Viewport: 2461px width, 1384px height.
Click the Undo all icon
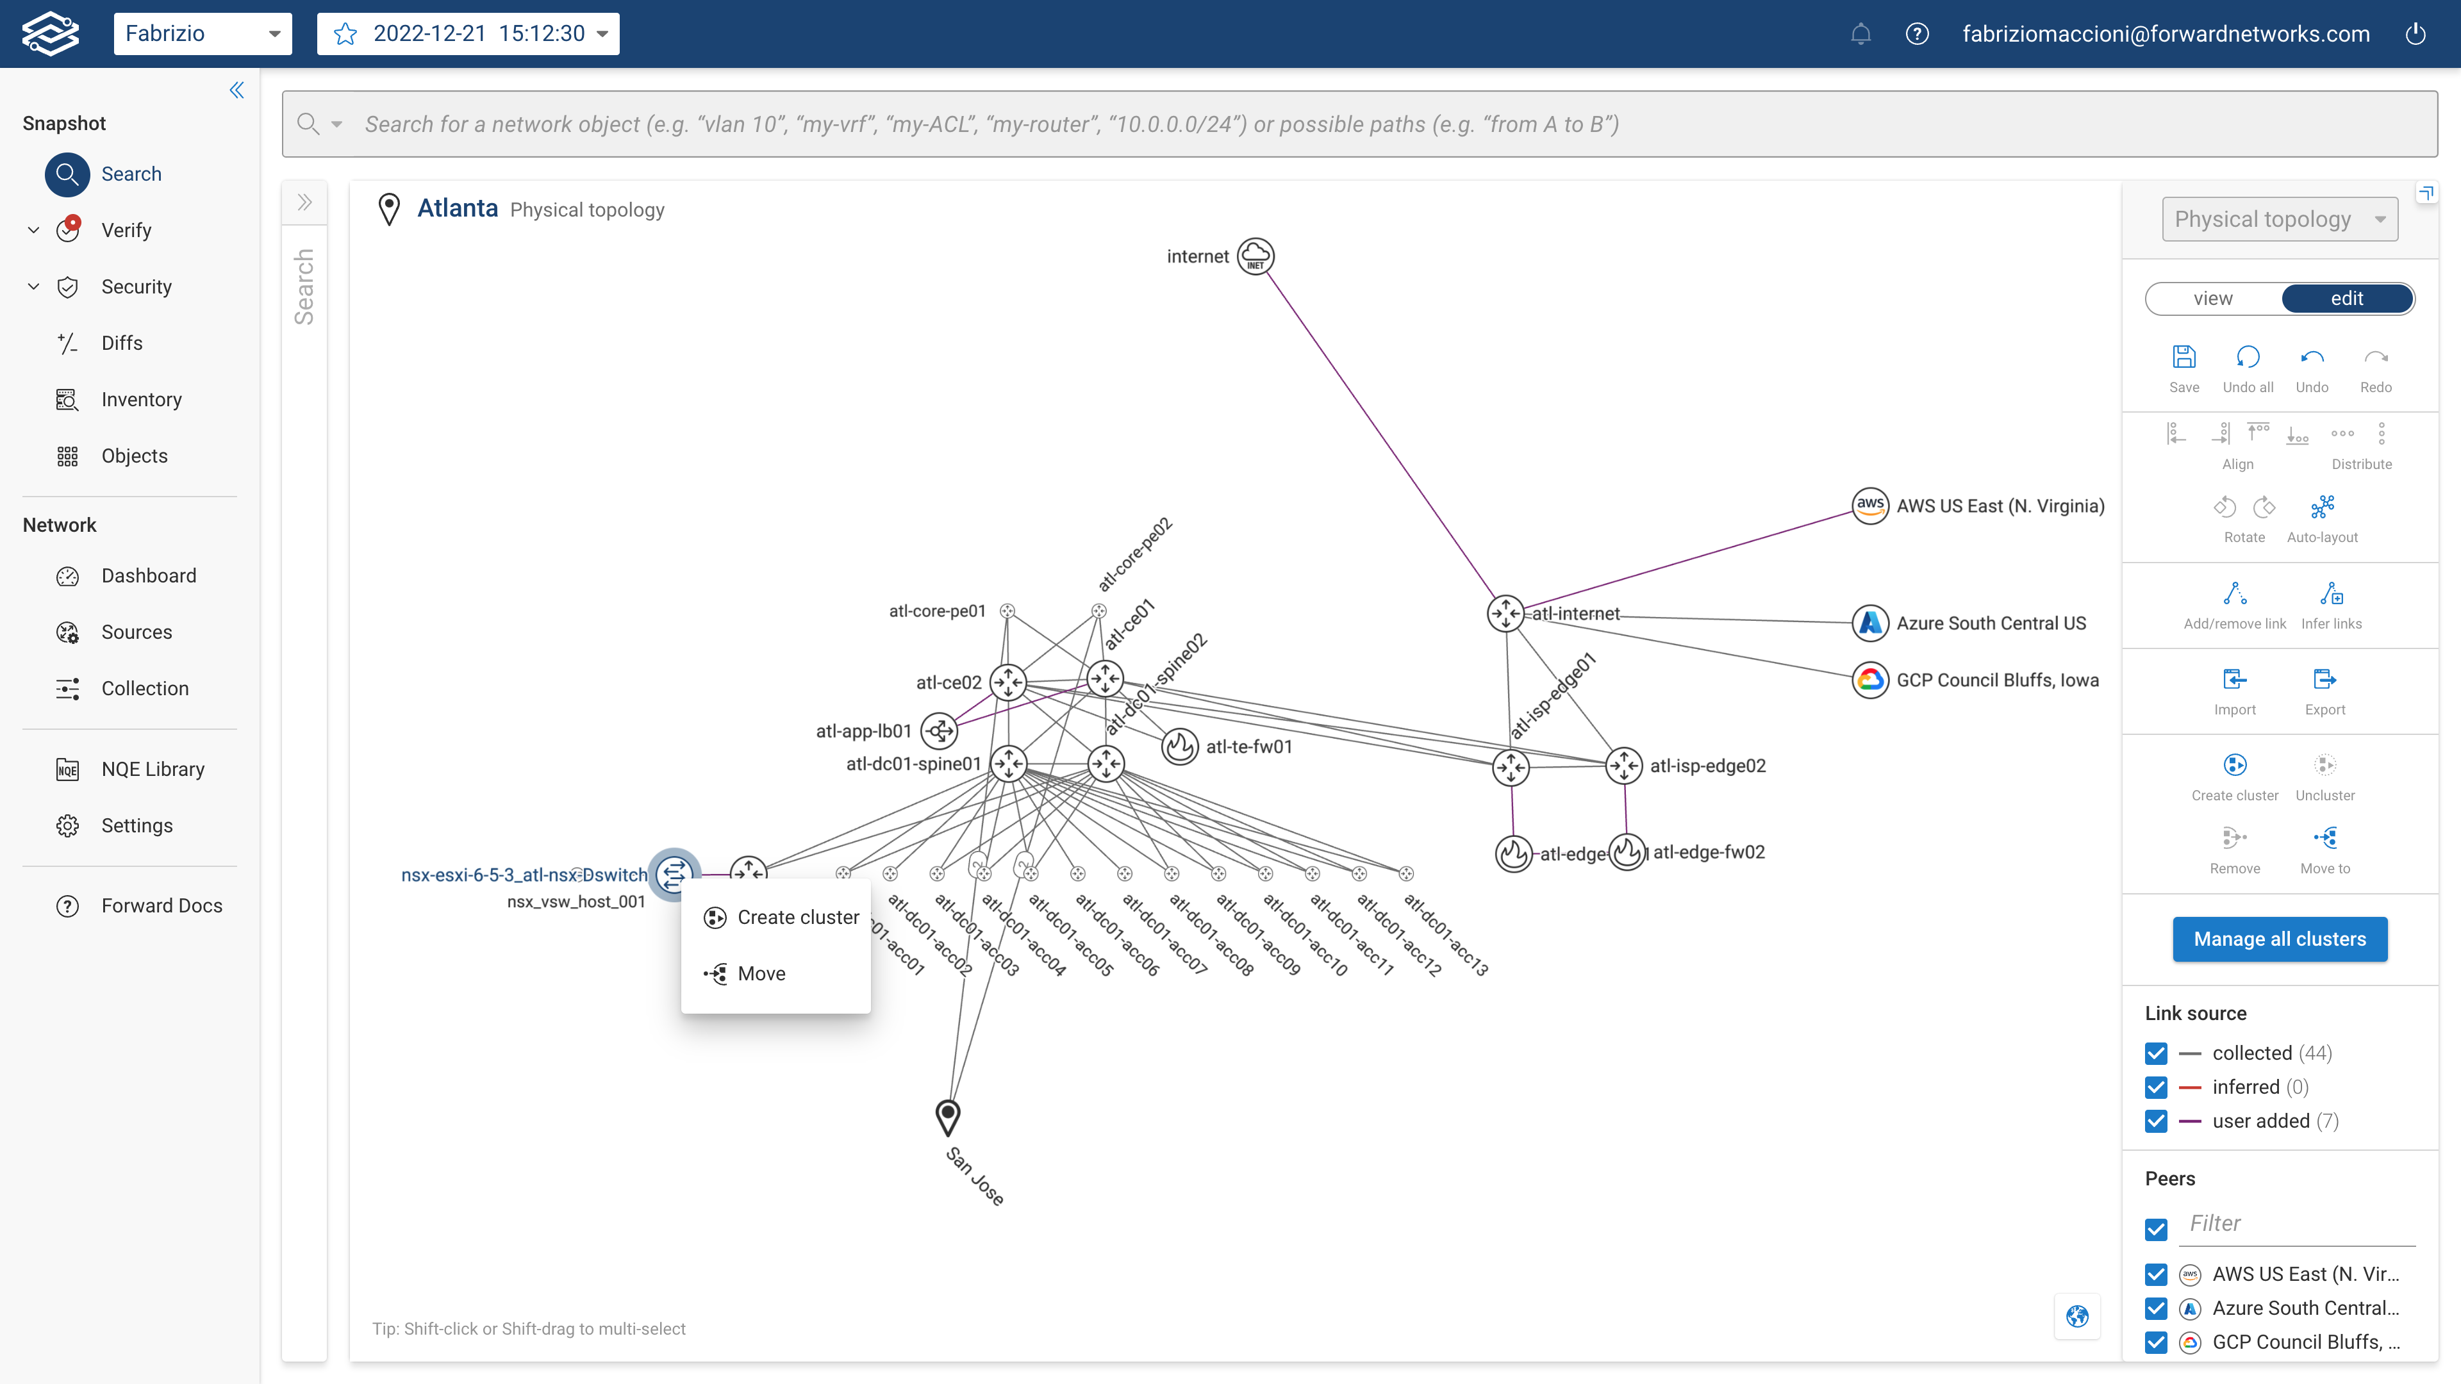tap(2247, 358)
